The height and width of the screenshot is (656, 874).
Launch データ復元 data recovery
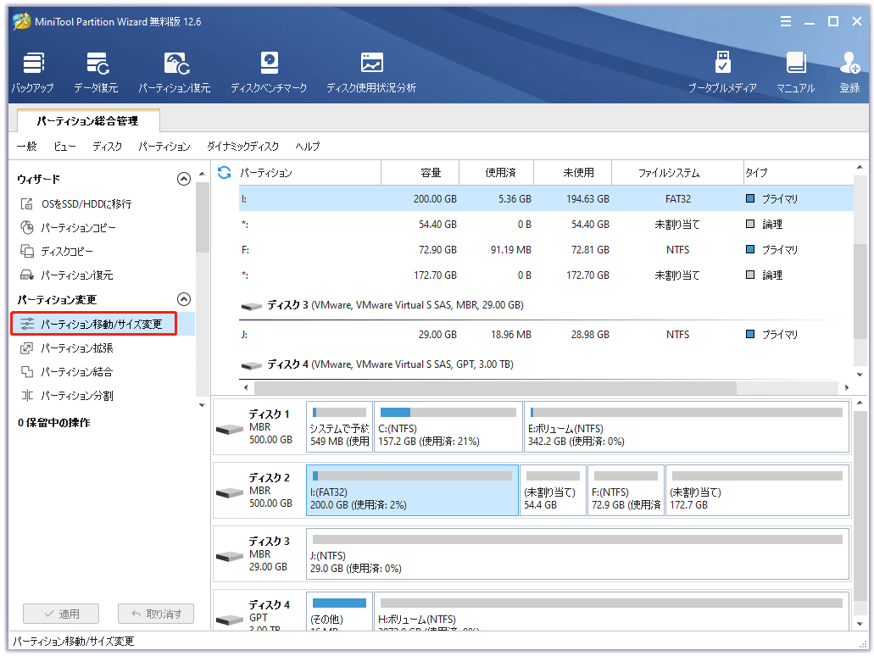pos(96,72)
